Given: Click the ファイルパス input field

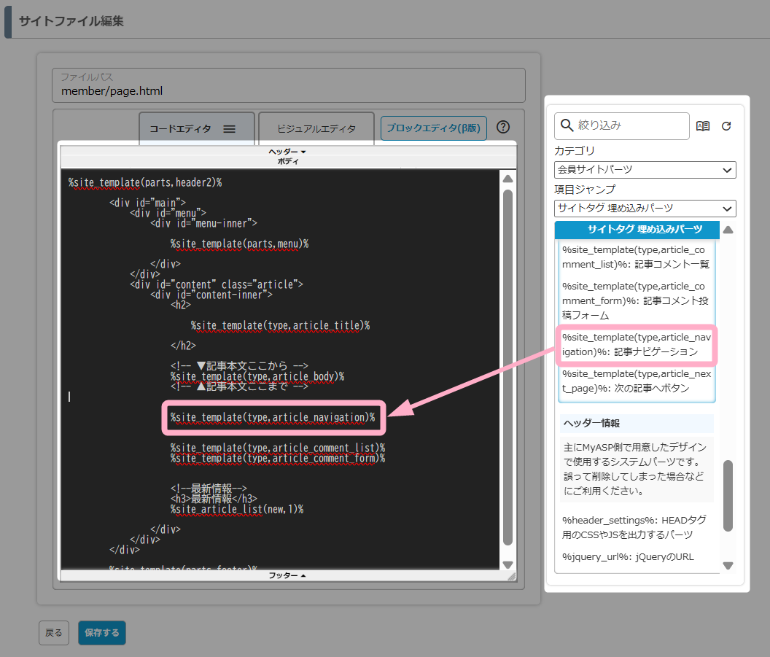Looking at the screenshot, I should [288, 91].
